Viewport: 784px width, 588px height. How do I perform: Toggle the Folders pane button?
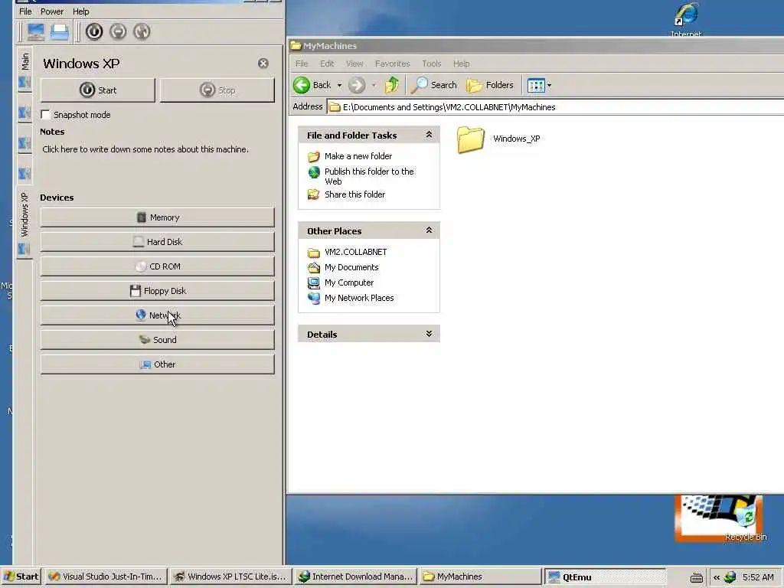[x=490, y=86]
